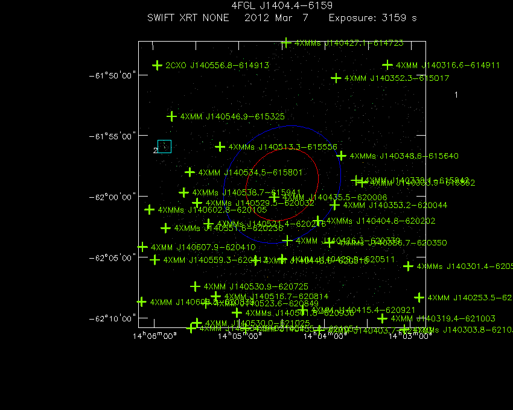Click the cross marker of 4XMMs J140529.5-620032
This screenshot has width=513, height=410.
click(197, 203)
